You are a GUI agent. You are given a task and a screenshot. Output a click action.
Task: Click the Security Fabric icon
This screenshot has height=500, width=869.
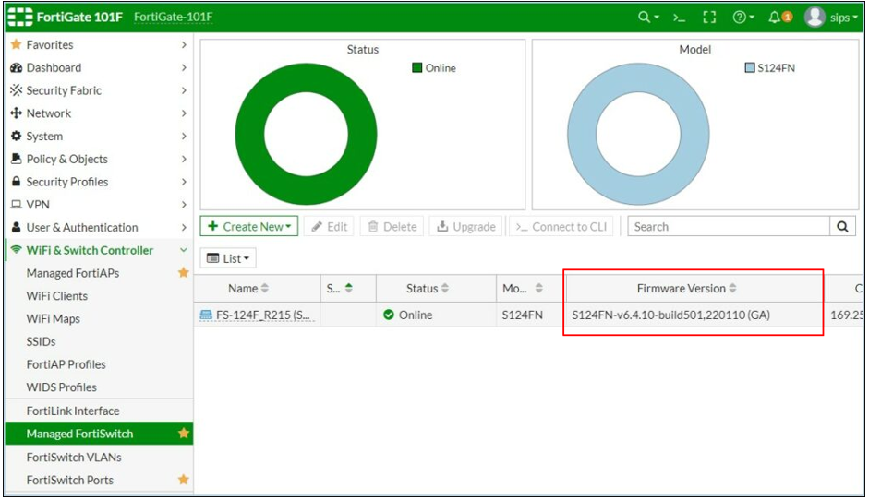point(16,90)
